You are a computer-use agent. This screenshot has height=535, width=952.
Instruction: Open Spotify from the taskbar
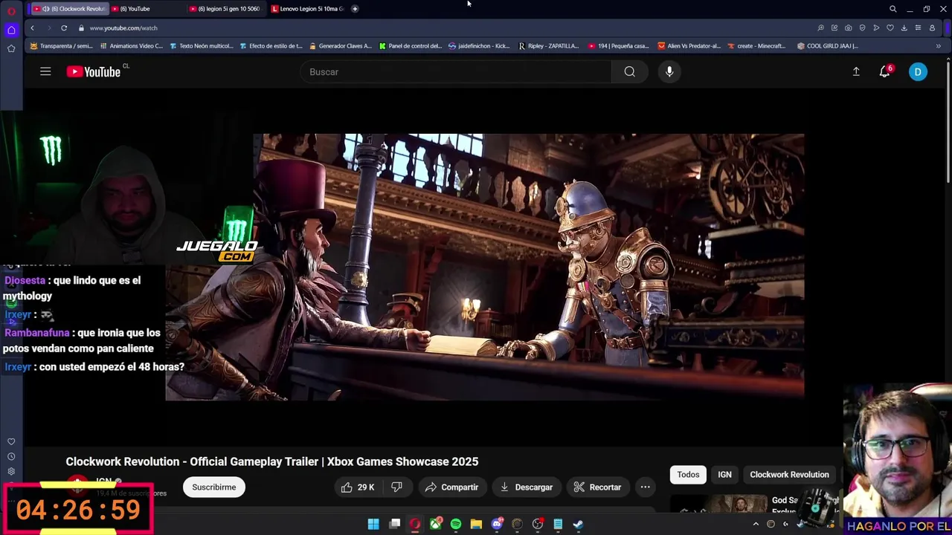[456, 524]
